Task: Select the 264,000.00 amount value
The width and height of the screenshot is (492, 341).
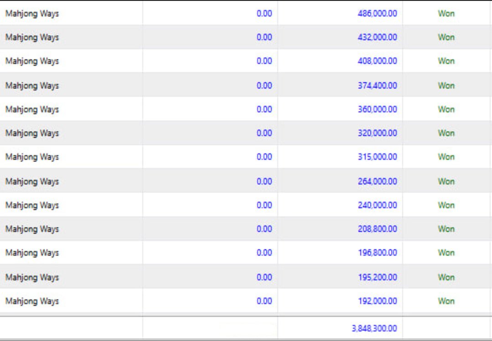Action: click(x=377, y=181)
